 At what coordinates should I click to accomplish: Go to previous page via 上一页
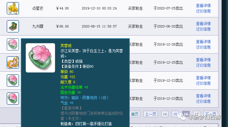151,114
